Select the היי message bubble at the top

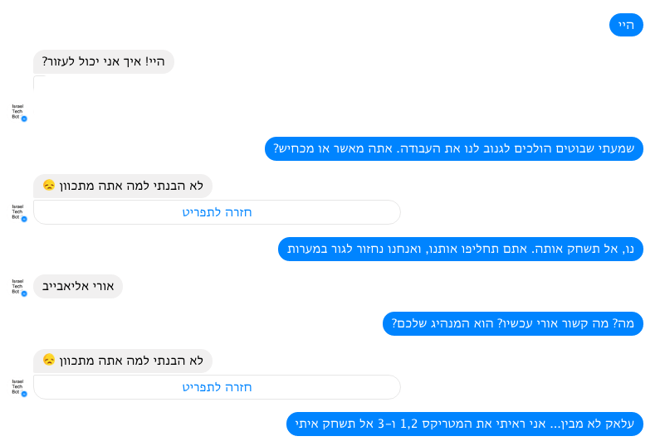pos(626,26)
